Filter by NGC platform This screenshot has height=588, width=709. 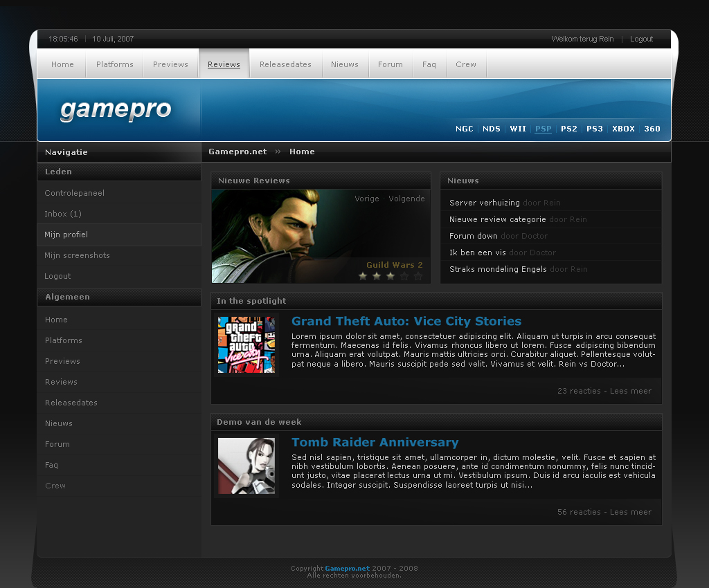[465, 129]
